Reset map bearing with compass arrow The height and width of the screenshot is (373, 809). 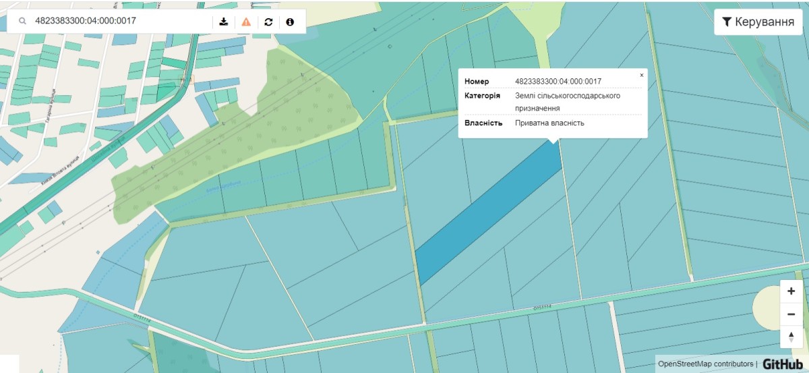pos(791,337)
